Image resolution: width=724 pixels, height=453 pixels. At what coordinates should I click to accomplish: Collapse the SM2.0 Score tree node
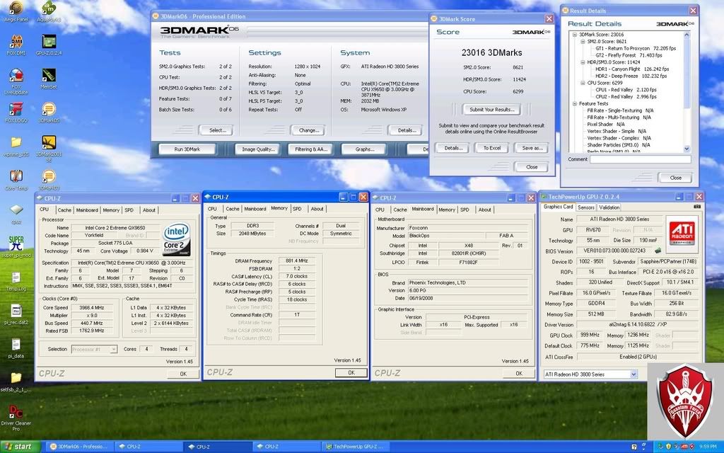pos(583,42)
